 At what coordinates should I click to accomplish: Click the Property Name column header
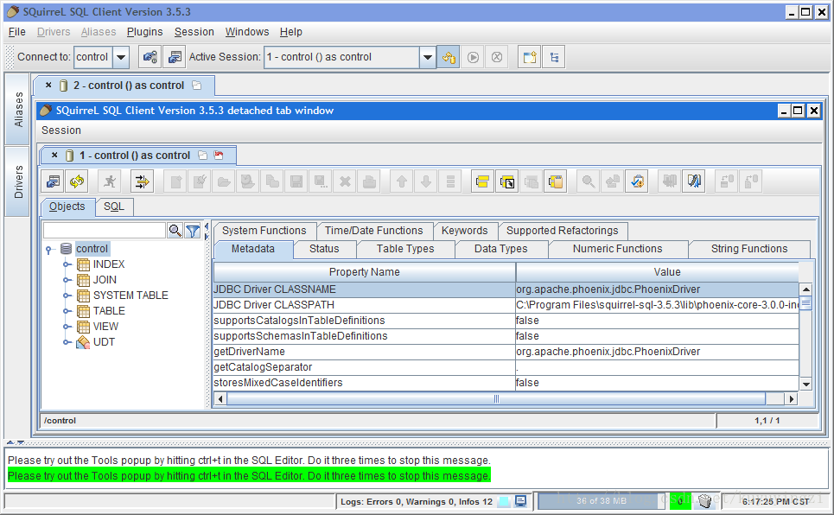pyautogui.click(x=365, y=272)
